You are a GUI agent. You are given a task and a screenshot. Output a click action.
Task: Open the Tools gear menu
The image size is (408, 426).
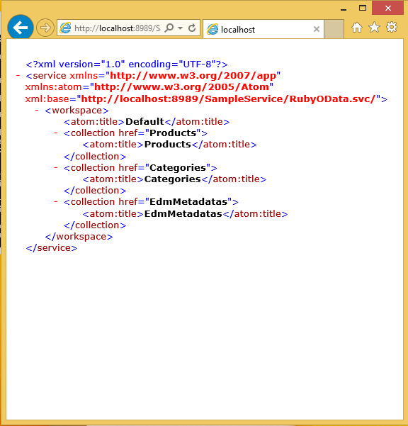(x=392, y=27)
